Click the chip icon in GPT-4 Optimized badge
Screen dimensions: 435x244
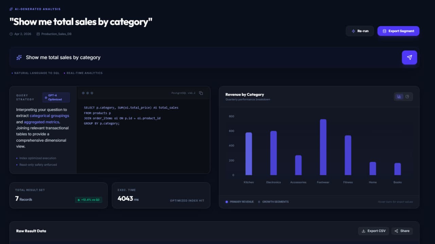pos(46,98)
